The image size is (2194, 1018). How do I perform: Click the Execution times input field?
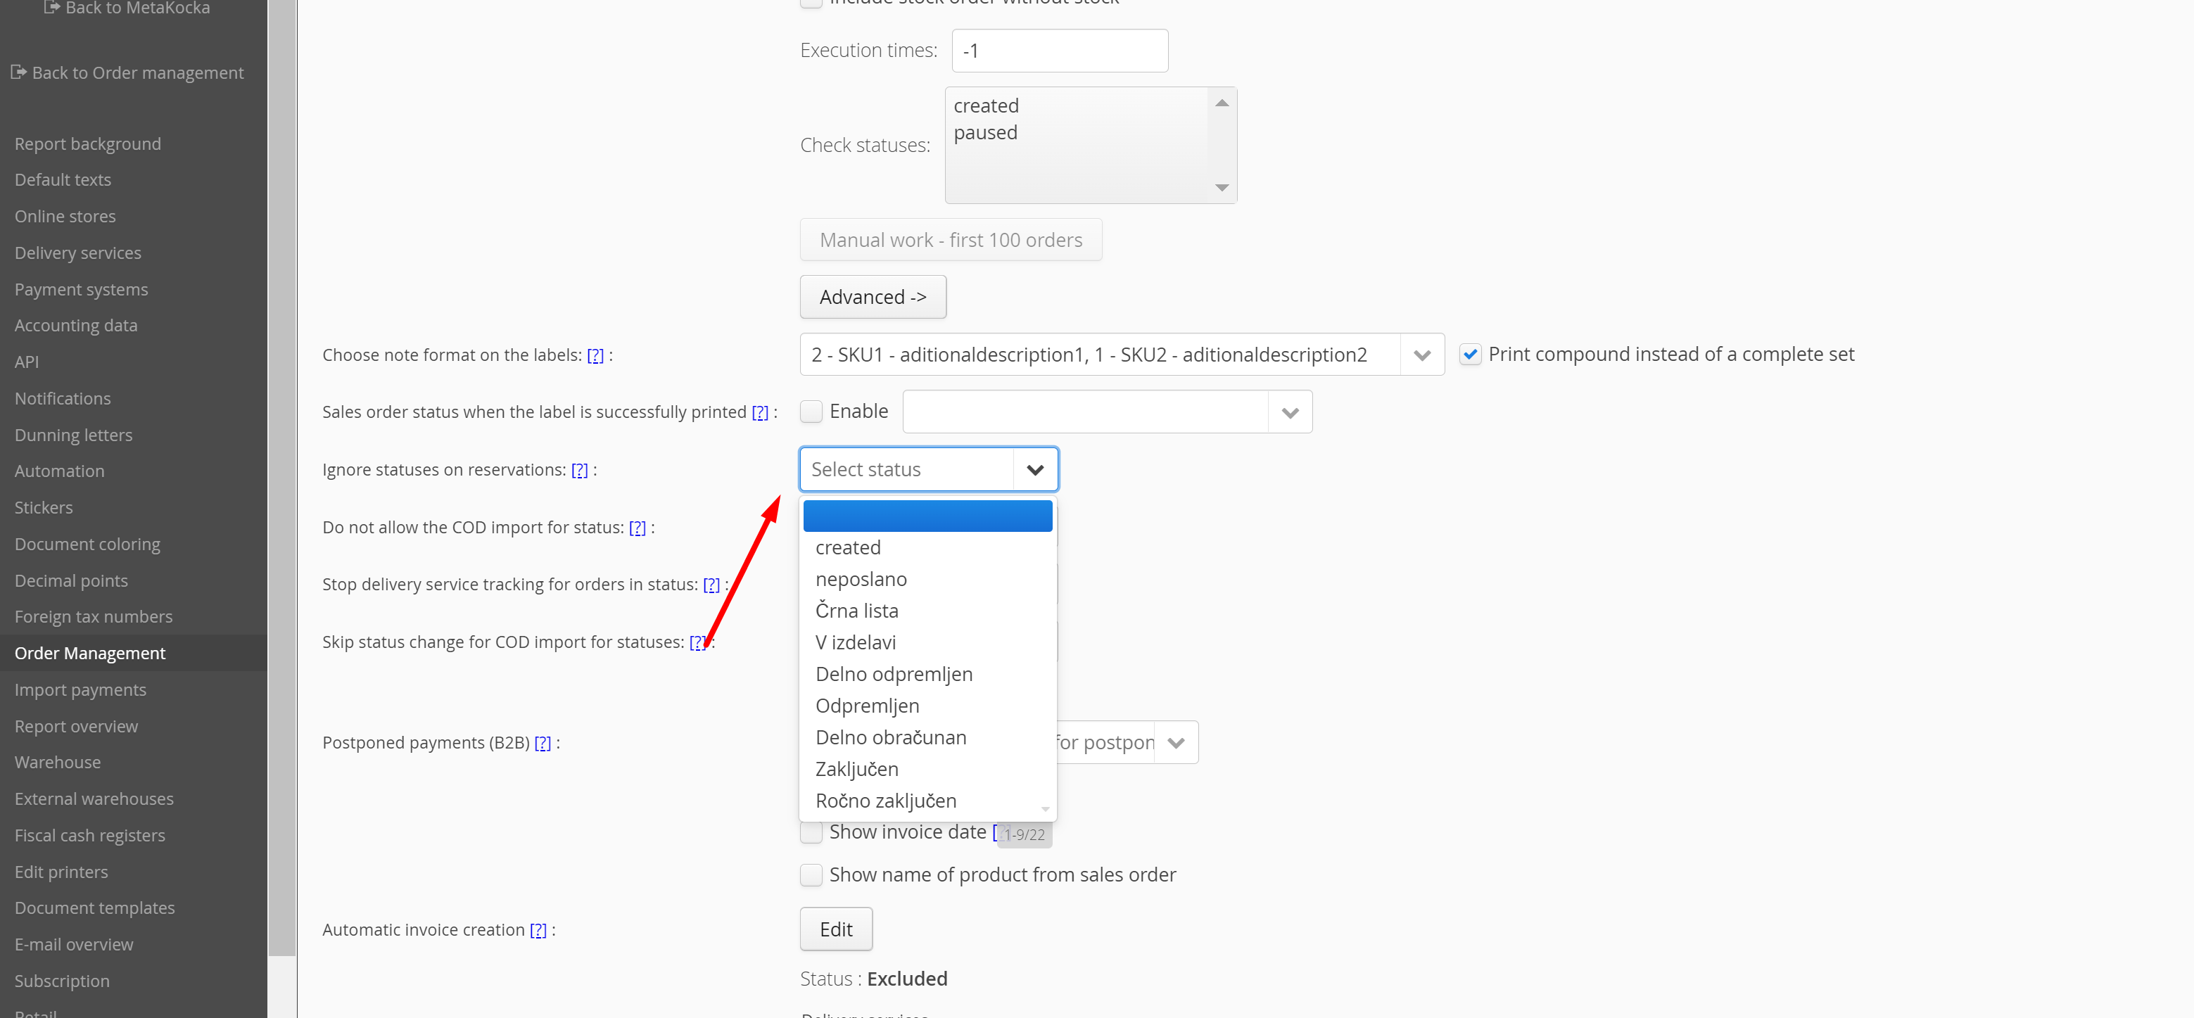pos(1059,51)
